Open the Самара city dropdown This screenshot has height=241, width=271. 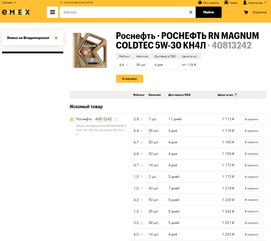click(x=9, y=3)
